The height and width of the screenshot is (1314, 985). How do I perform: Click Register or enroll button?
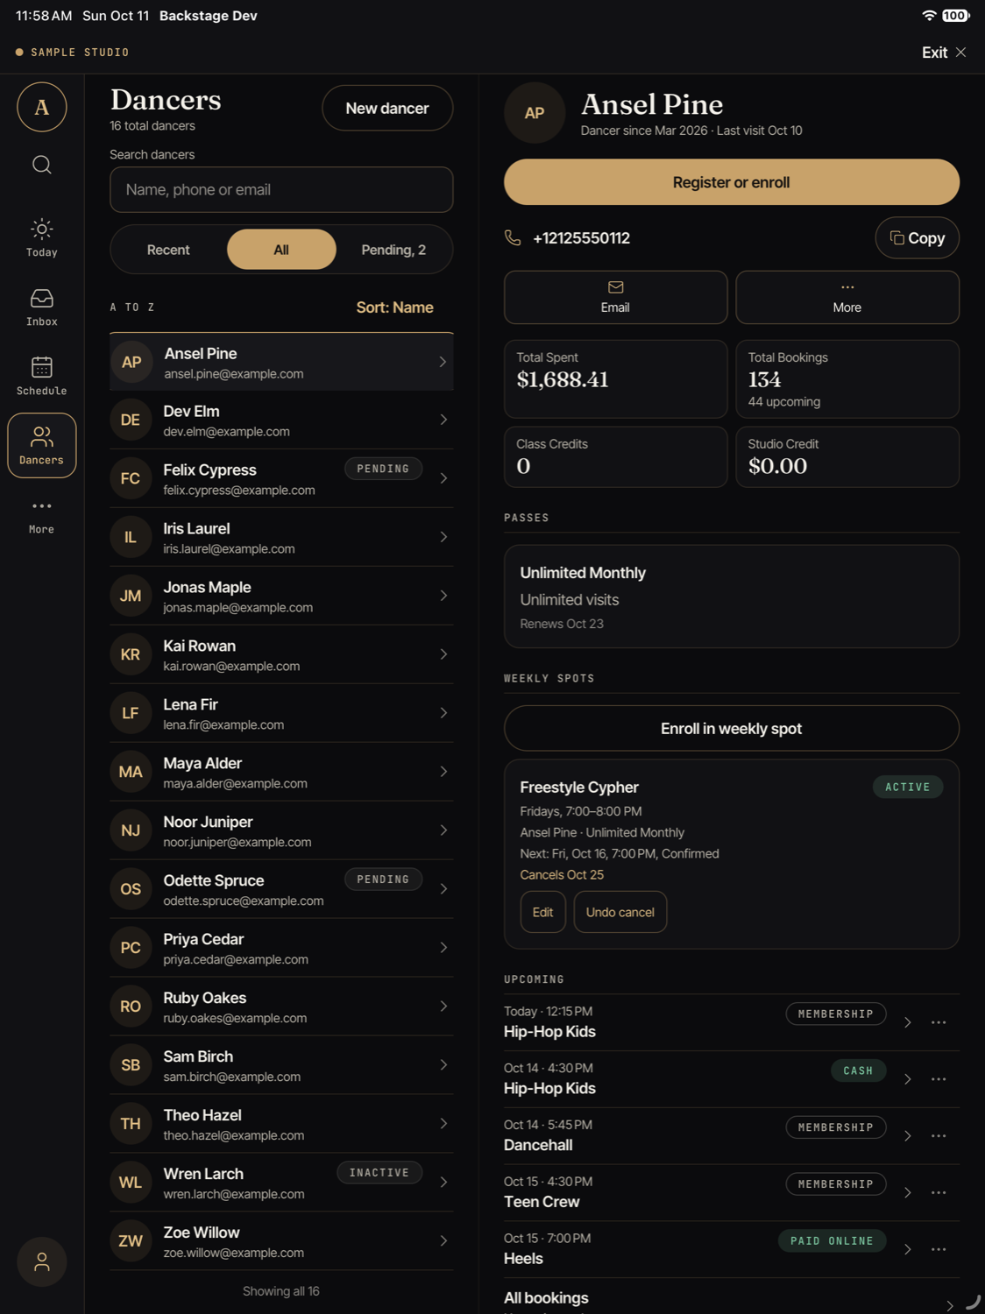click(x=732, y=182)
